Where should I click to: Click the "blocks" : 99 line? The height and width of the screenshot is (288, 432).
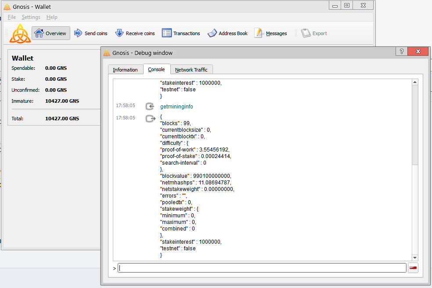[176, 123]
